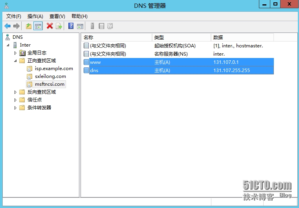This screenshot has width=299, height=208.
Task: Click the msftncsi.com zone icon
Action: pos(29,84)
